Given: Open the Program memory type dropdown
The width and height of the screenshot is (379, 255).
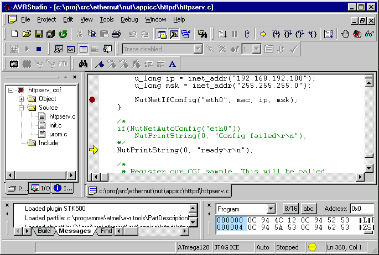Looking at the screenshot, I should [271, 209].
